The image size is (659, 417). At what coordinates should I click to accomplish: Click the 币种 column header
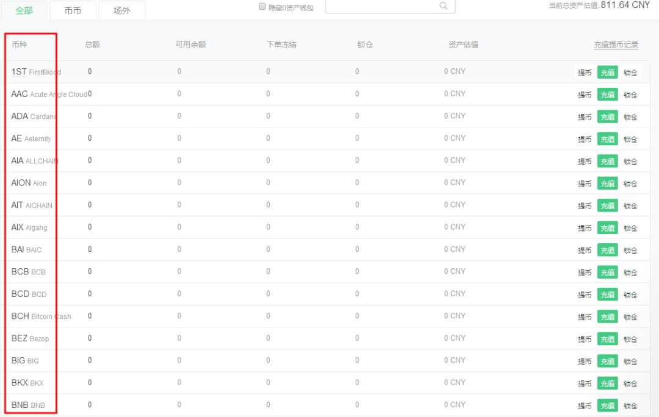click(x=20, y=45)
